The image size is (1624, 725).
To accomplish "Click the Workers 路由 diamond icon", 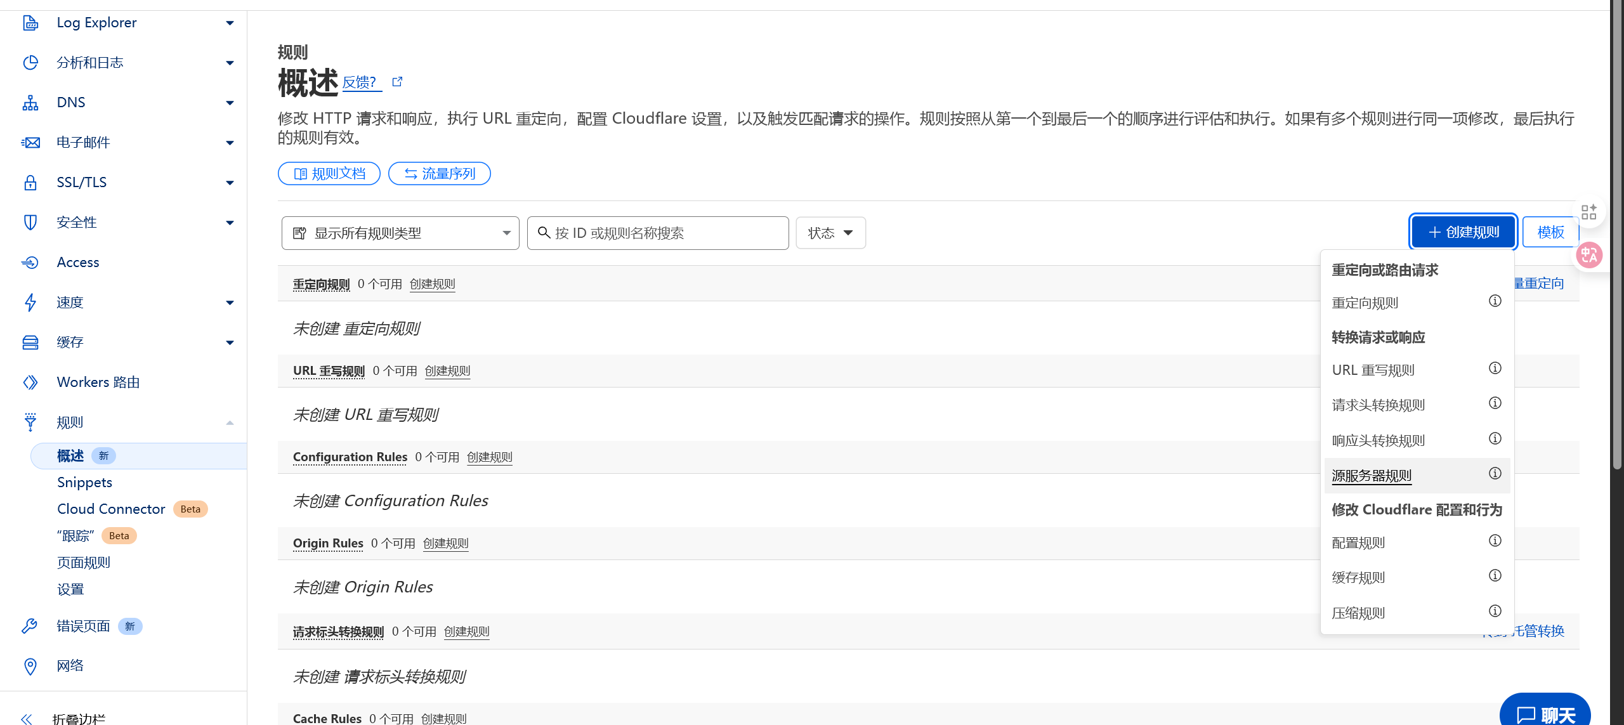I will (30, 382).
